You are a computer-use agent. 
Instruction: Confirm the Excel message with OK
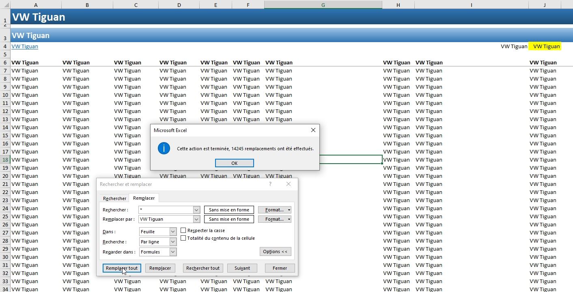tap(234, 163)
